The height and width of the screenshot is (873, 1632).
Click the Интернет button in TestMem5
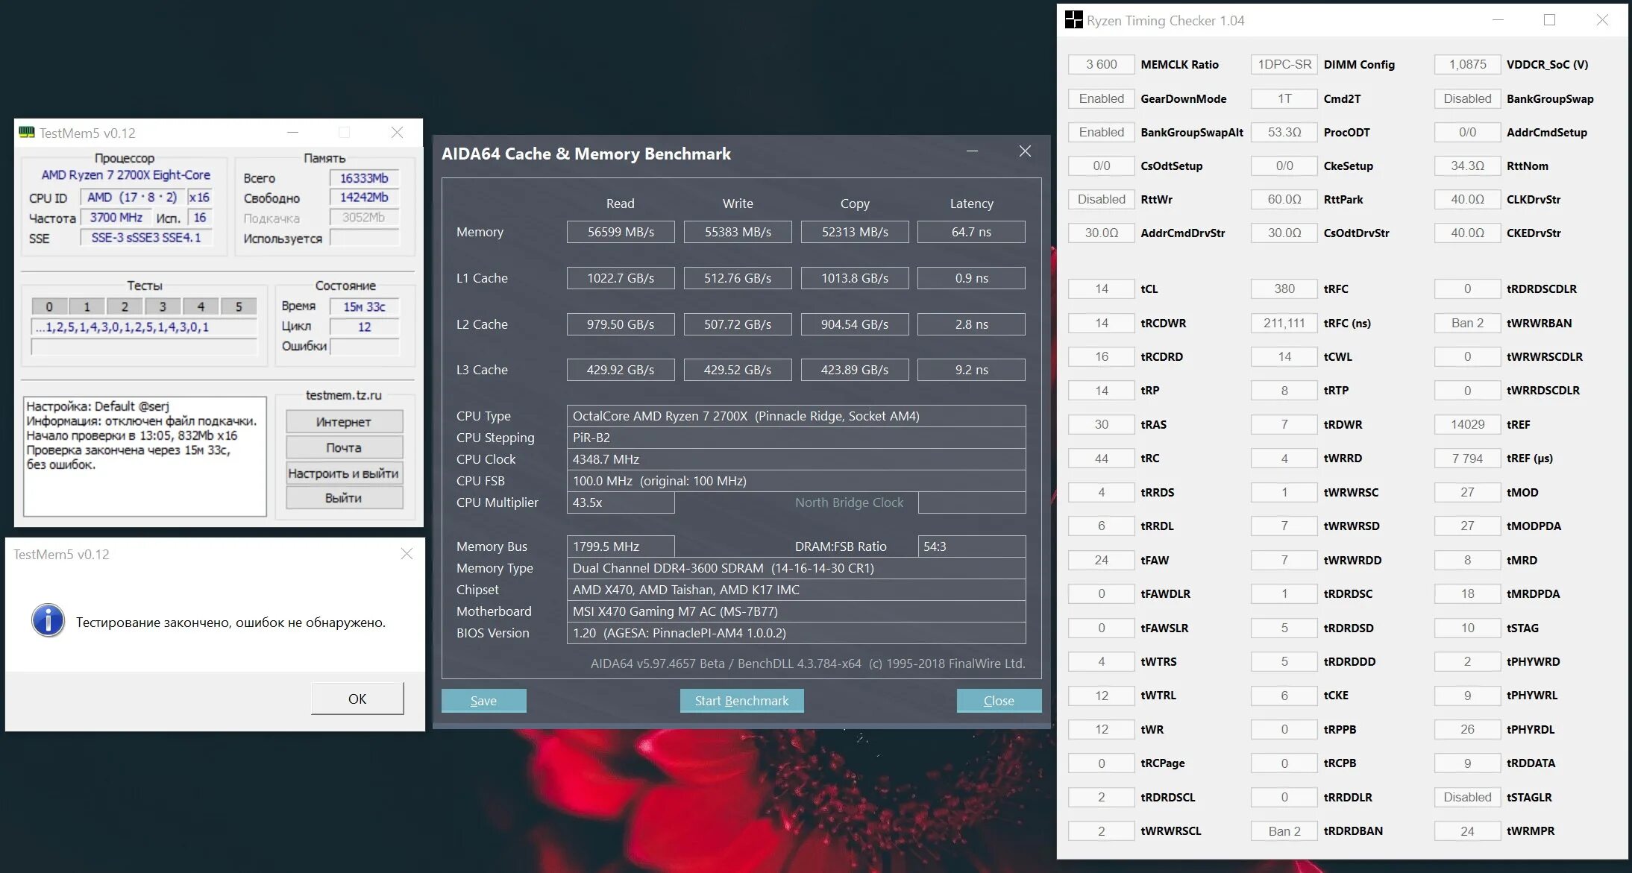pos(343,421)
